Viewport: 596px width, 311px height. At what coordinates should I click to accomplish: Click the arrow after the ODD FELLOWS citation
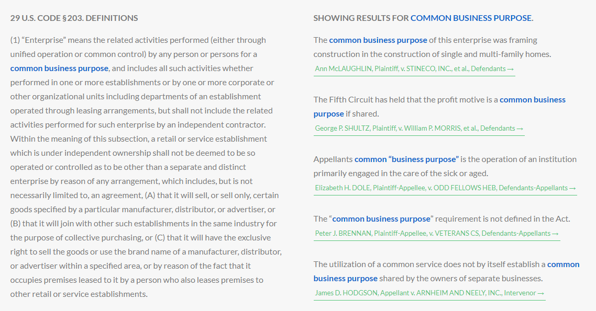(x=572, y=188)
